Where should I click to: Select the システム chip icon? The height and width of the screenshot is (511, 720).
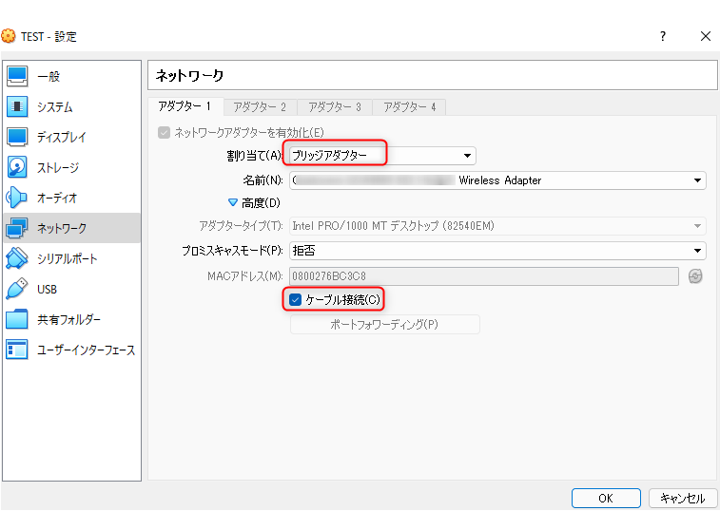(x=17, y=107)
